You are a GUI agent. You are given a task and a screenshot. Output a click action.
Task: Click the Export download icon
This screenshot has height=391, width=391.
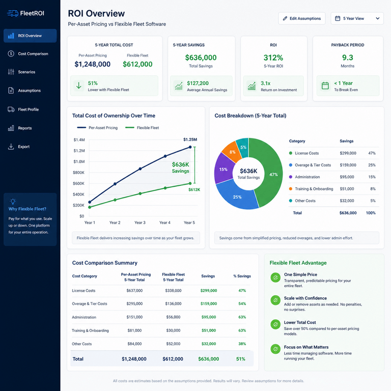pos(11,147)
